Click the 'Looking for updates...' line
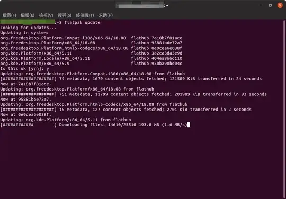Screen dimensions: 286x199 (28, 28)
